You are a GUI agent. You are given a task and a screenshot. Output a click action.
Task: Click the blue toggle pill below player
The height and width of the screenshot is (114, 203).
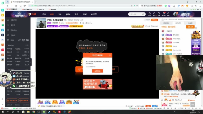[155, 106]
